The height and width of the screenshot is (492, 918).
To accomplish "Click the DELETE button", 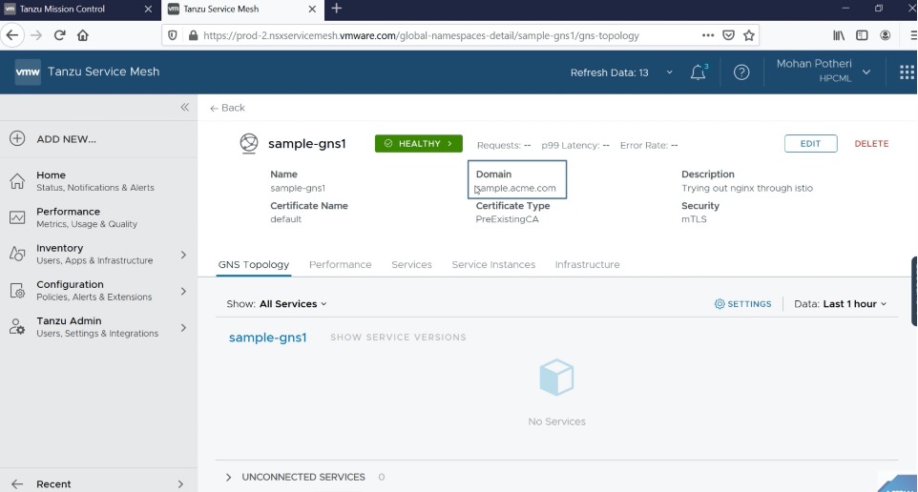I will pyautogui.click(x=871, y=143).
